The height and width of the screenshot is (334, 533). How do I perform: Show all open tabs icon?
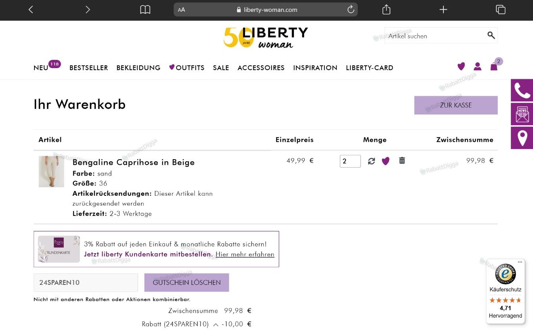pyautogui.click(x=500, y=10)
